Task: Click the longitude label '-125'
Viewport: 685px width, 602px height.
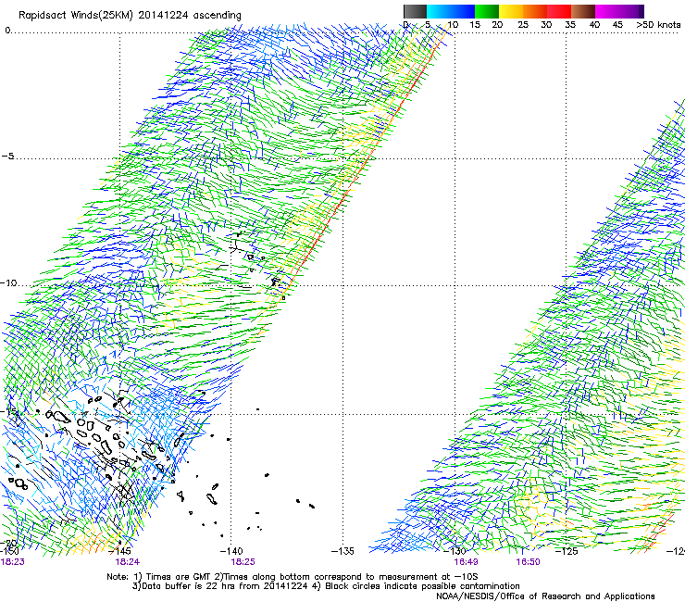Action: click(x=567, y=551)
